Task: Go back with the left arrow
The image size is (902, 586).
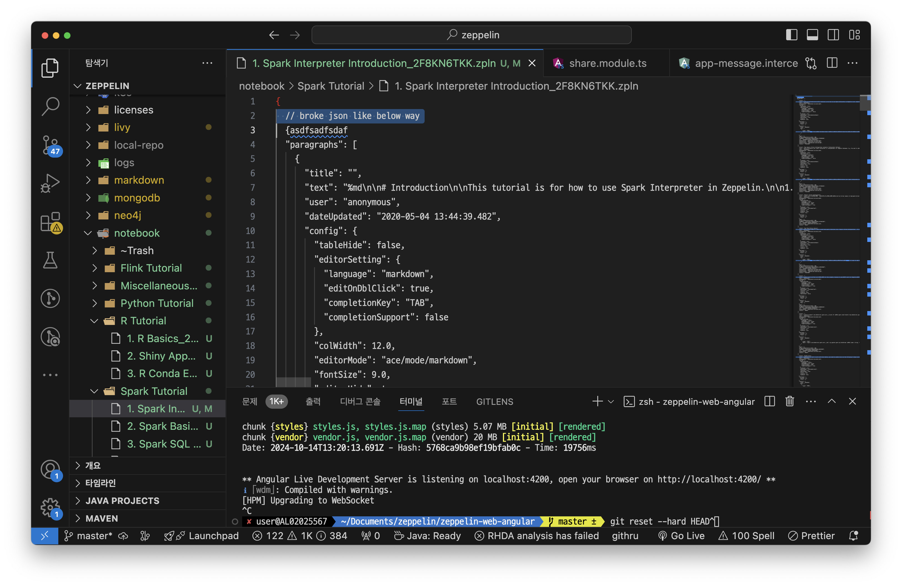Action: coord(274,35)
